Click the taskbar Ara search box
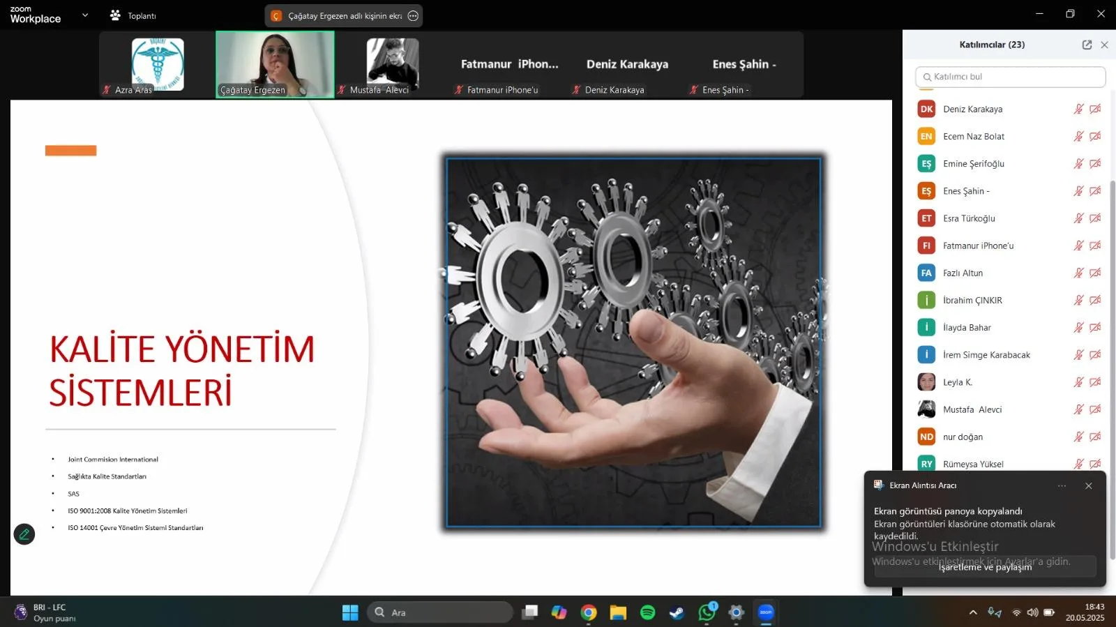The width and height of the screenshot is (1116, 627). click(440, 612)
